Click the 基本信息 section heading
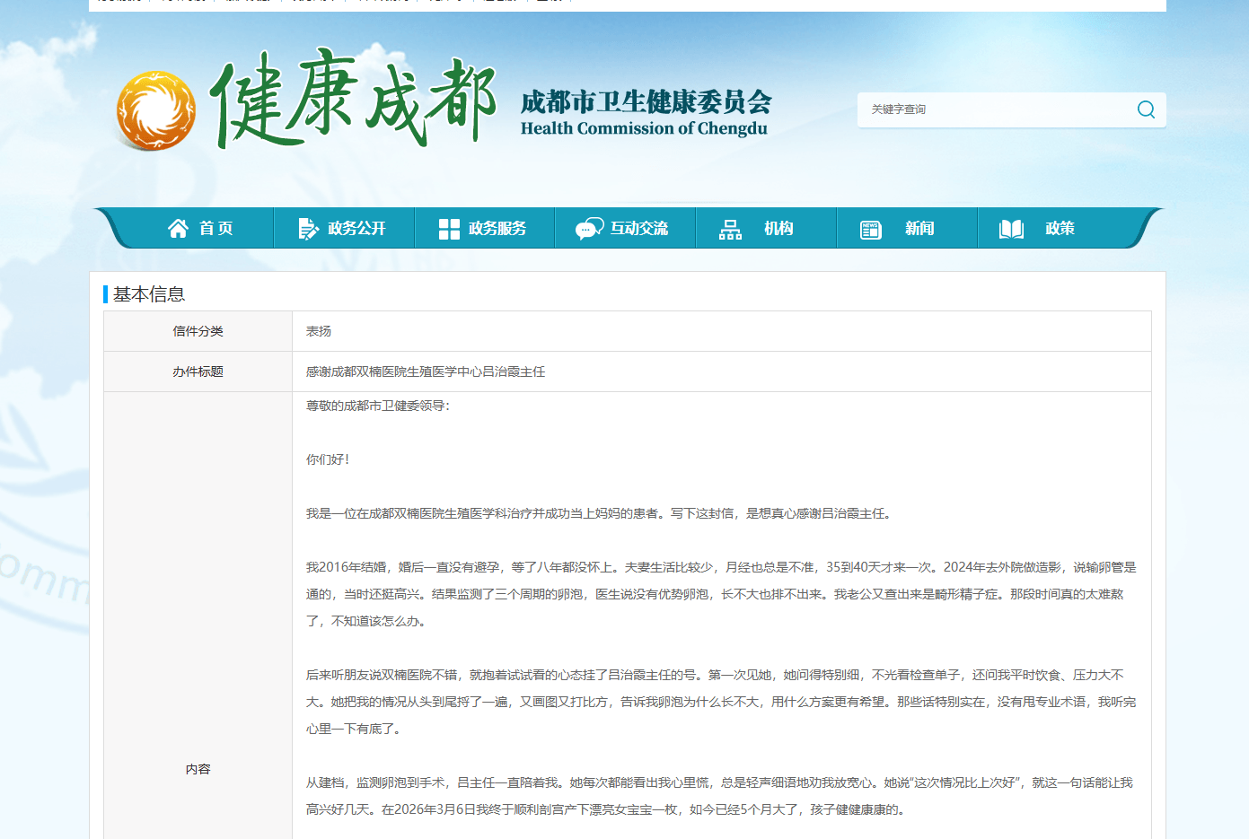The width and height of the screenshot is (1249, 839). point(149,294)
